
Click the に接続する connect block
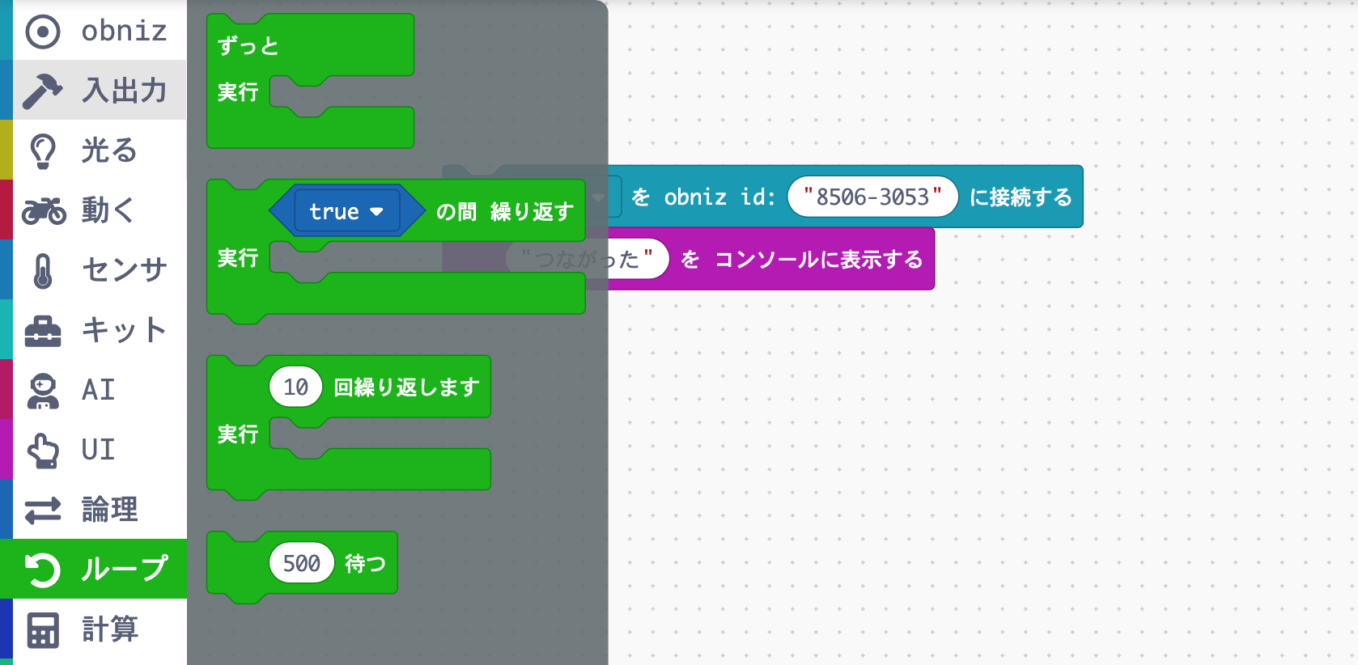point(1020,197)
